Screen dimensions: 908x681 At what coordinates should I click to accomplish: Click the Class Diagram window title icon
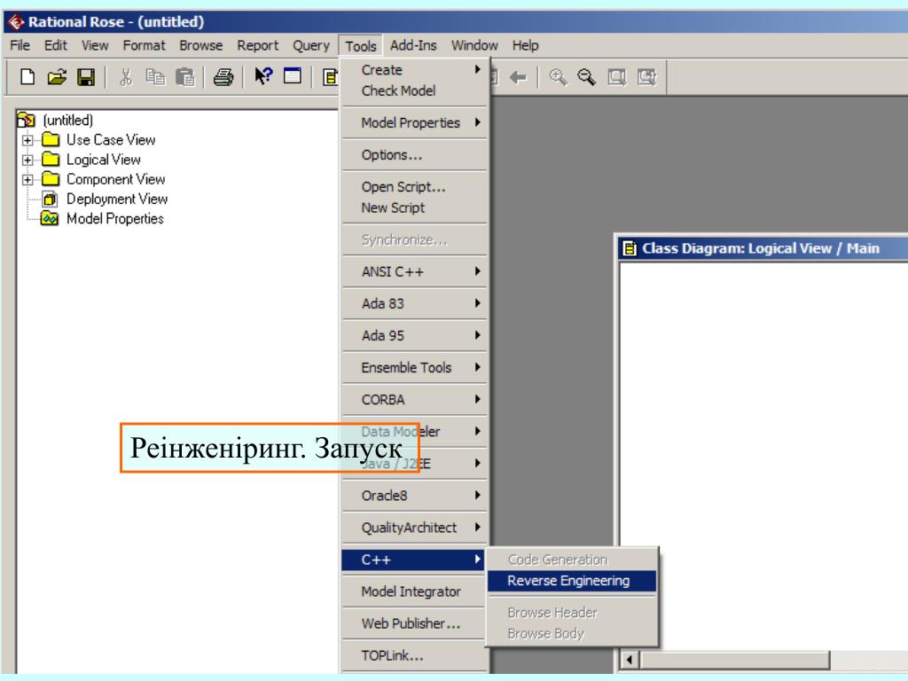point(629,248)
